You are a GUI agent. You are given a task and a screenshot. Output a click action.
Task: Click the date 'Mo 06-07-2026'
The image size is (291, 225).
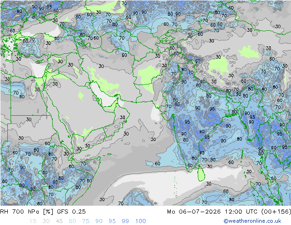(194, 212)
